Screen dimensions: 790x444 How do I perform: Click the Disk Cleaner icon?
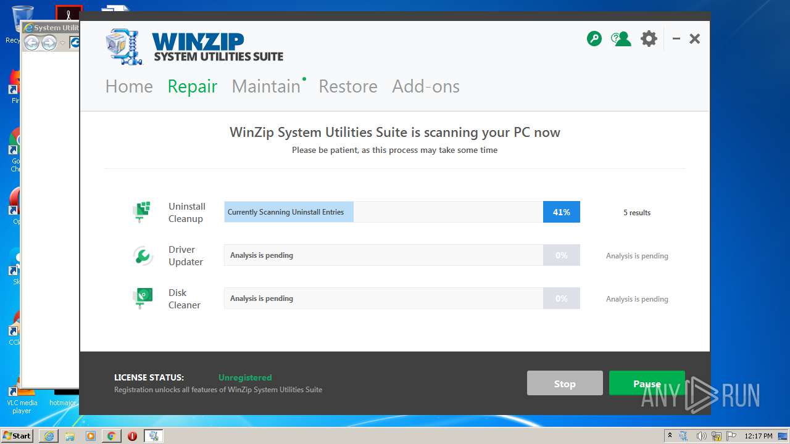point(143,298)
